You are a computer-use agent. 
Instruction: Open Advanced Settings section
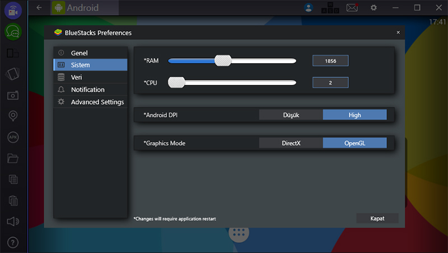(x=90, y=102)
